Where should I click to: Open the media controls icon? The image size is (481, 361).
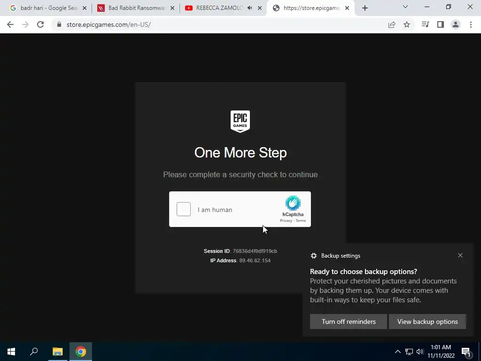click(x=425, y=24)
